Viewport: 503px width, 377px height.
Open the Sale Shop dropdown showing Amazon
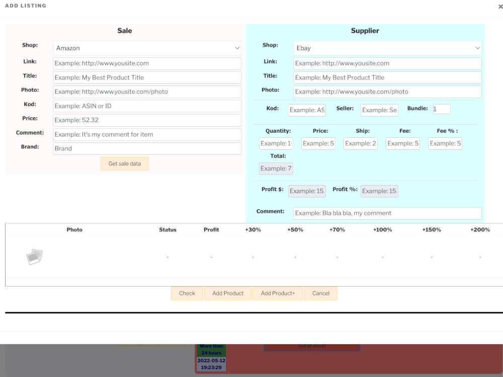[147, 48]
